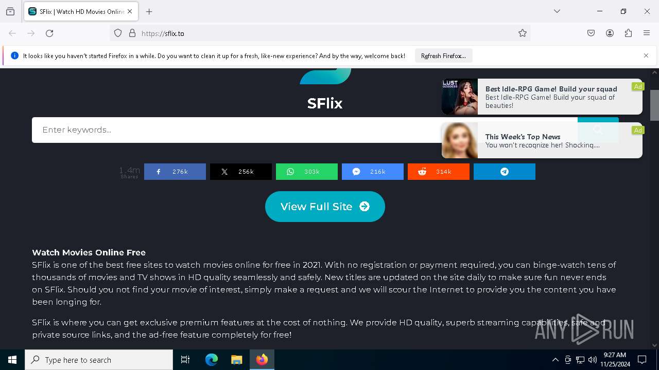
Task: Open network status tray icon
Action: pyautogui.click(x=580, y=360)
